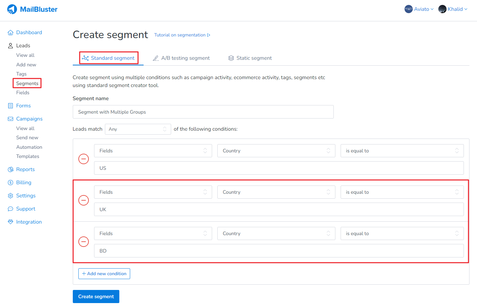Click Add new condition button
The height and width of the screenshot is (308, 477).
104,274
